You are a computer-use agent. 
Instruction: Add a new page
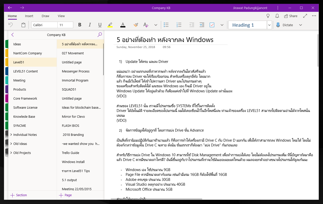(x=65, y=195)
